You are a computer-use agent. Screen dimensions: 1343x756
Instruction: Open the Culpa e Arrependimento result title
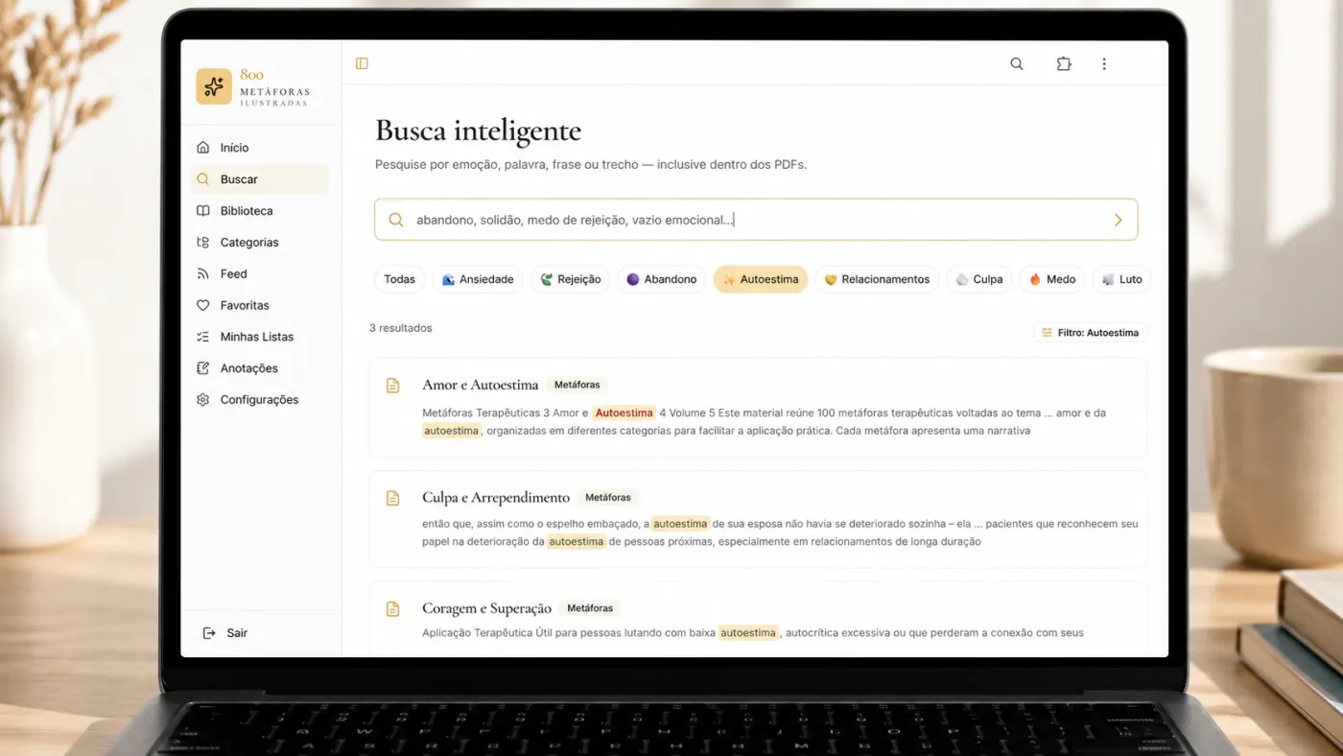[x=496, y=498]
